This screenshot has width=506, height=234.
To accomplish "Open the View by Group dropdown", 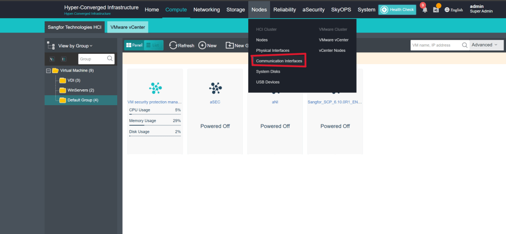I will coord(75,45).
